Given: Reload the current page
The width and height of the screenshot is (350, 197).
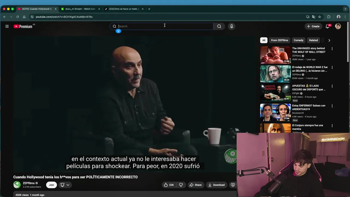Looking at the screenshot, I should tap(17, 17).
